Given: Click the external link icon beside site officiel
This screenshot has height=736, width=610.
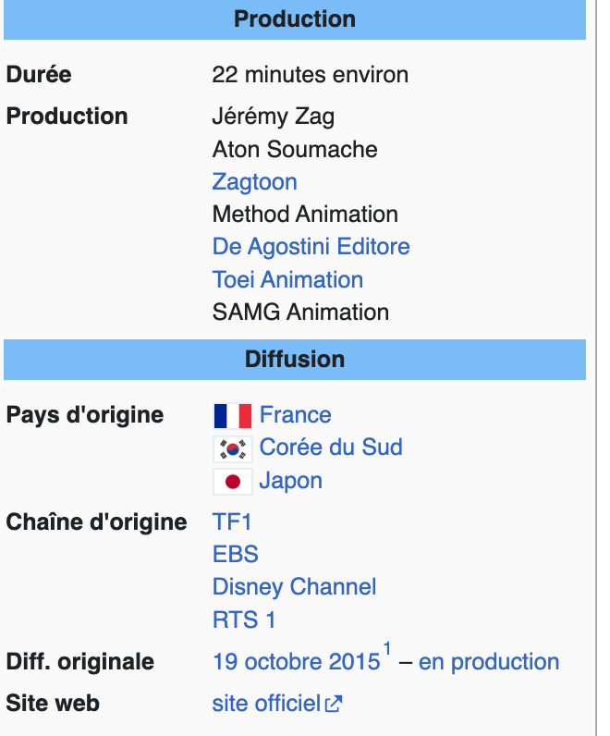Looking at the screenshot, I should point(334,704).
